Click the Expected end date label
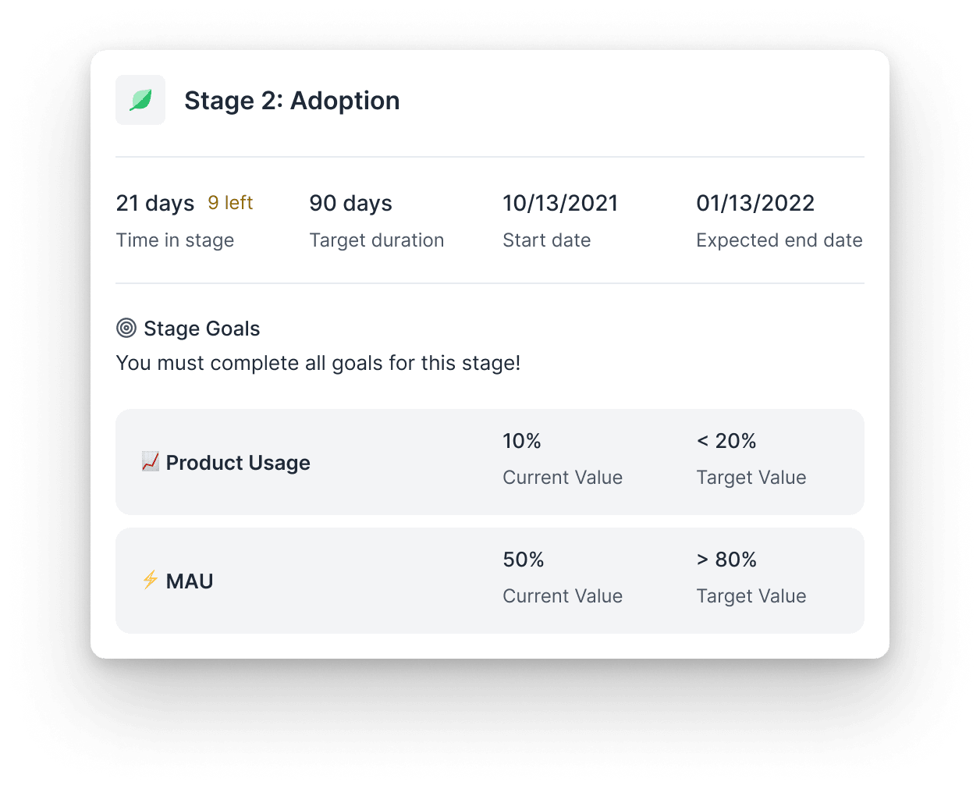Screen dimensions: 980x789 pos(779,240)
